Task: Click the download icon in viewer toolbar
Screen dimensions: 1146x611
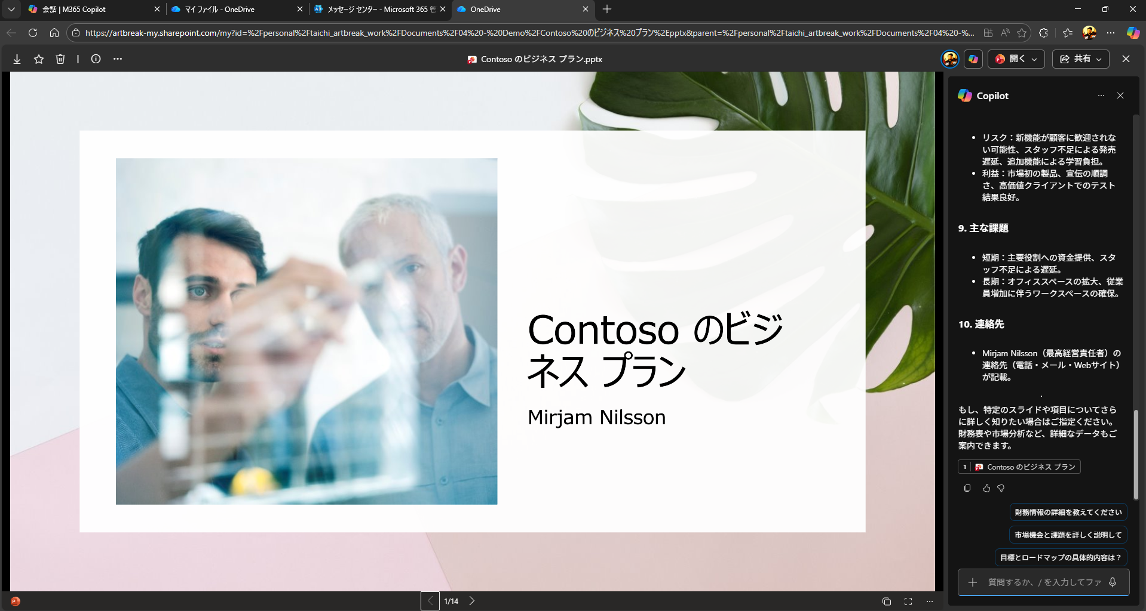Action: click(x=17, y=59)
